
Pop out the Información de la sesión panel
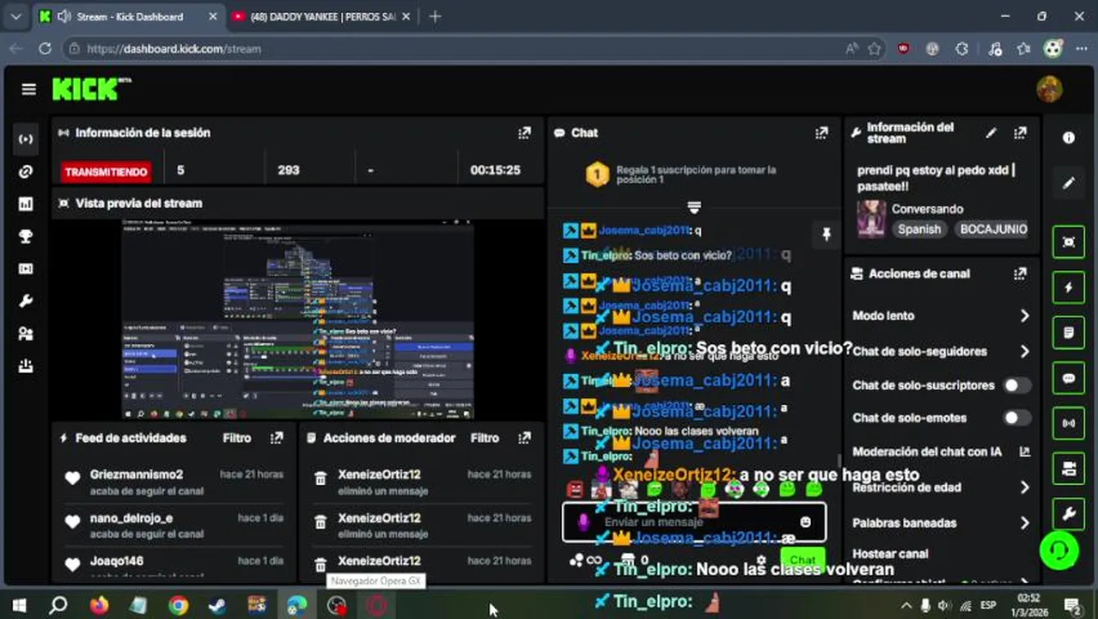click(524, 133)
